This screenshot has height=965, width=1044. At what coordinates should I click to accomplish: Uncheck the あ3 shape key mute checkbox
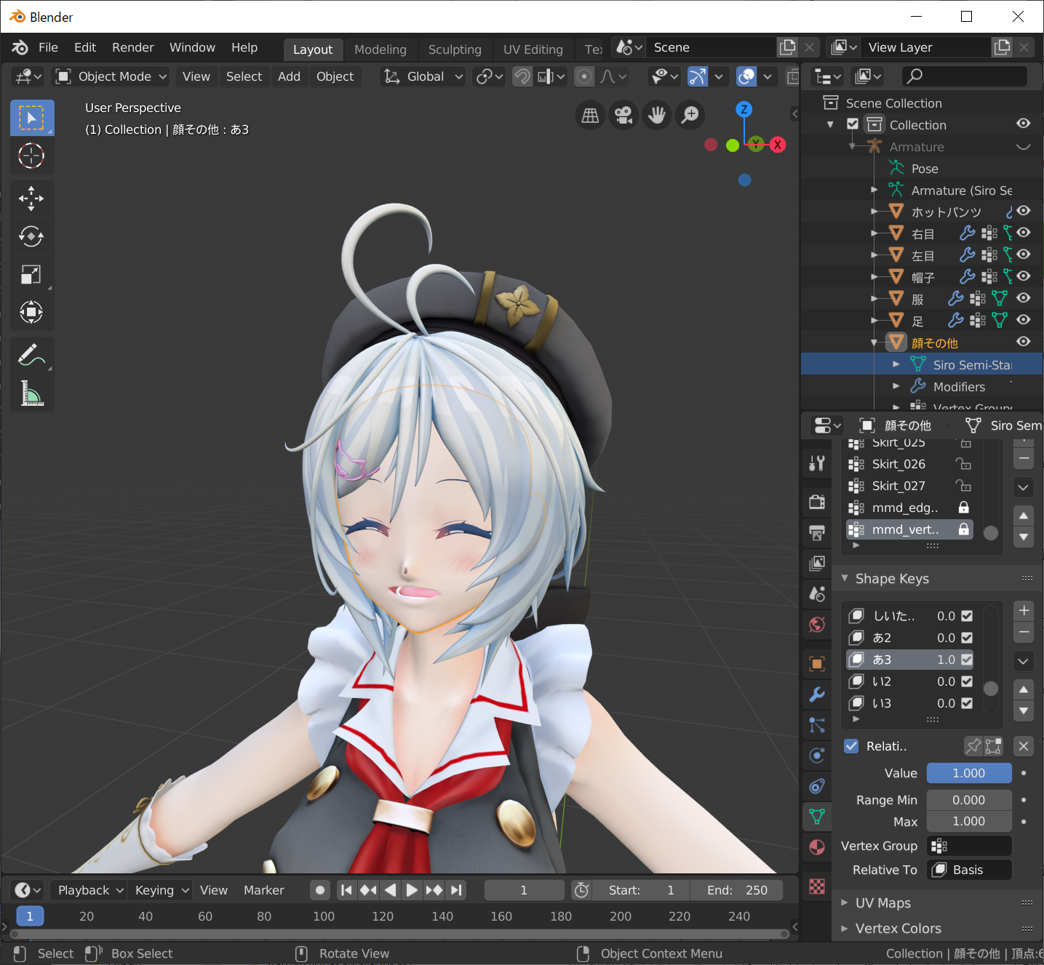coord(967,660)
